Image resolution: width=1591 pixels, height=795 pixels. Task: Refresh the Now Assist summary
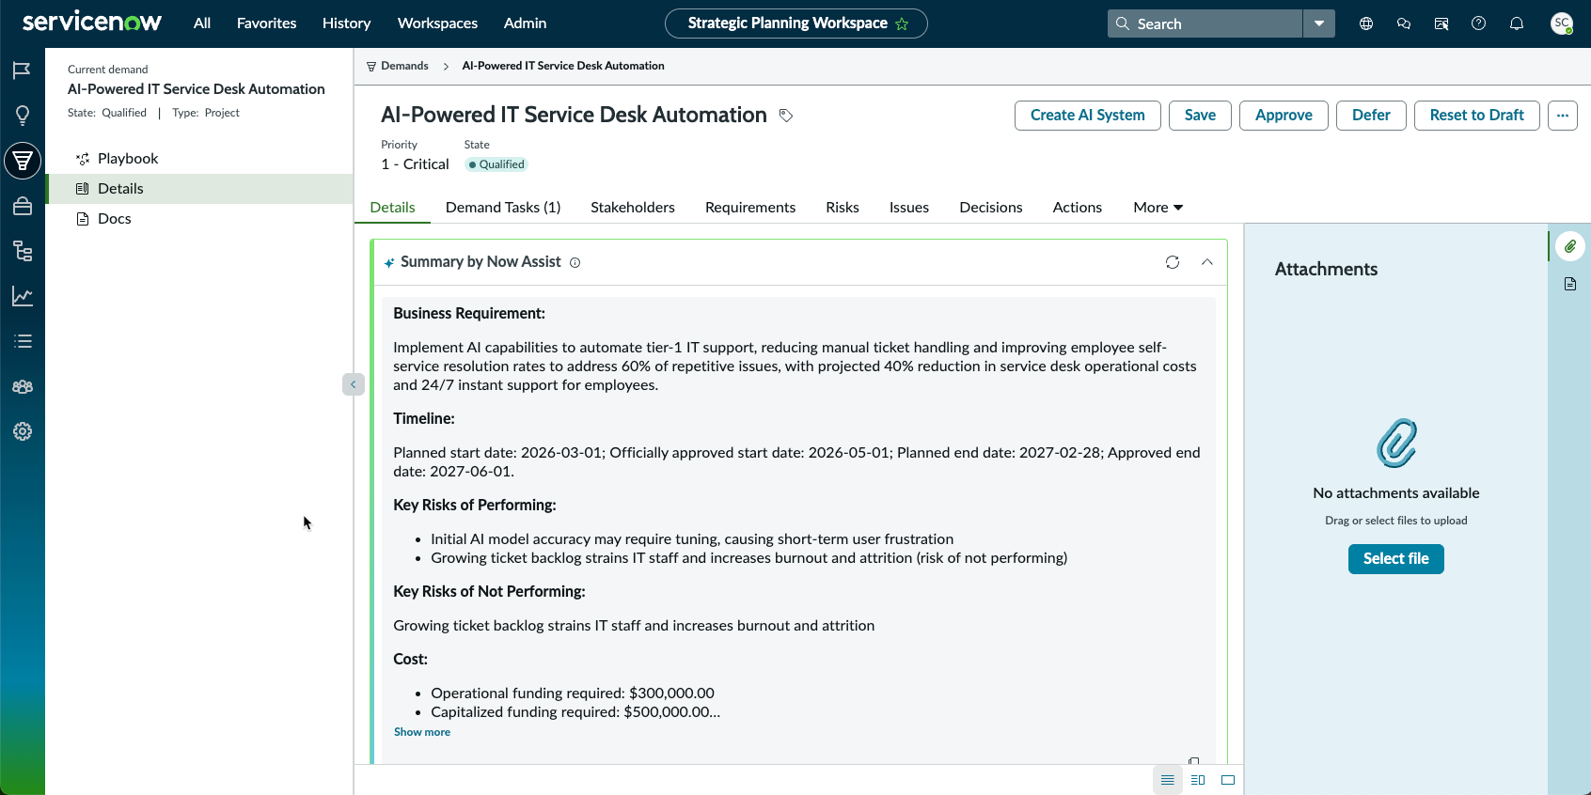click(x=1172, y=262)
